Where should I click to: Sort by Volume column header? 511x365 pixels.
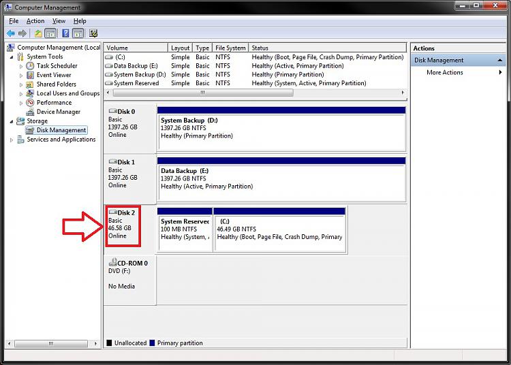click(x=136, y=48)
